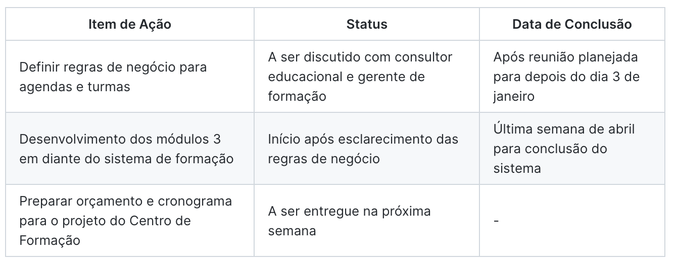Image resolution: width=678 pixels, height=262 pixels.
Task: Click the text "agendas e turmas"
Action: click(75, 86)
